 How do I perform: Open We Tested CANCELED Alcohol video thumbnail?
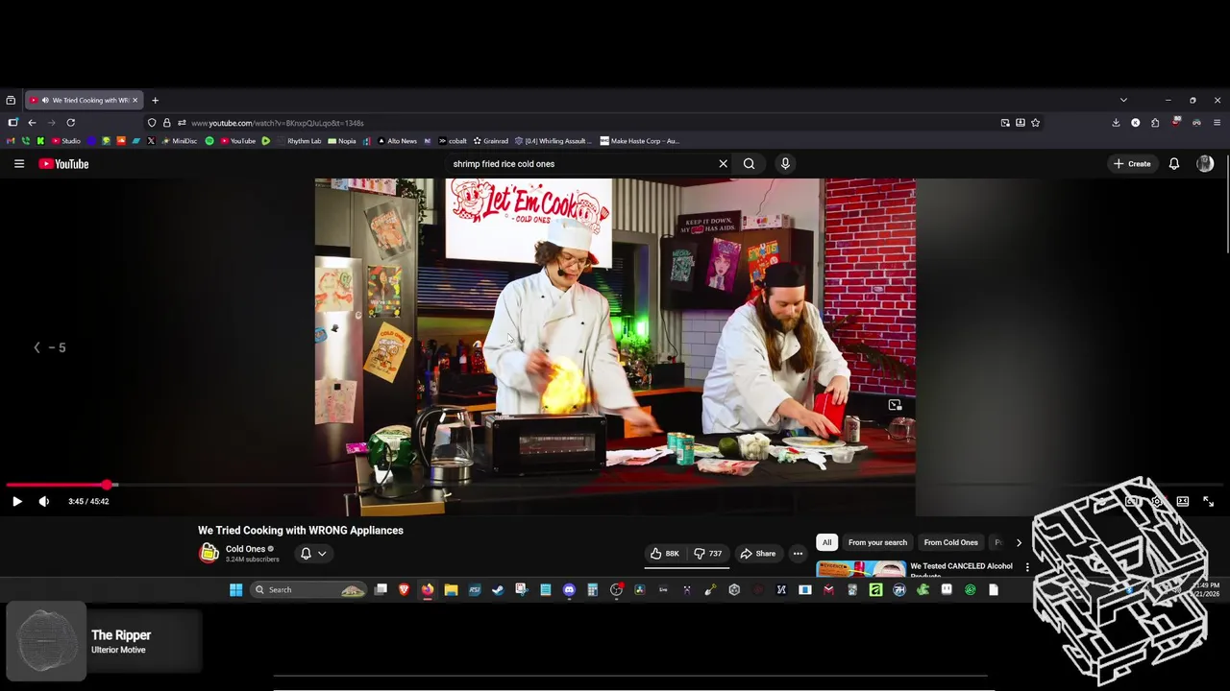861,569
